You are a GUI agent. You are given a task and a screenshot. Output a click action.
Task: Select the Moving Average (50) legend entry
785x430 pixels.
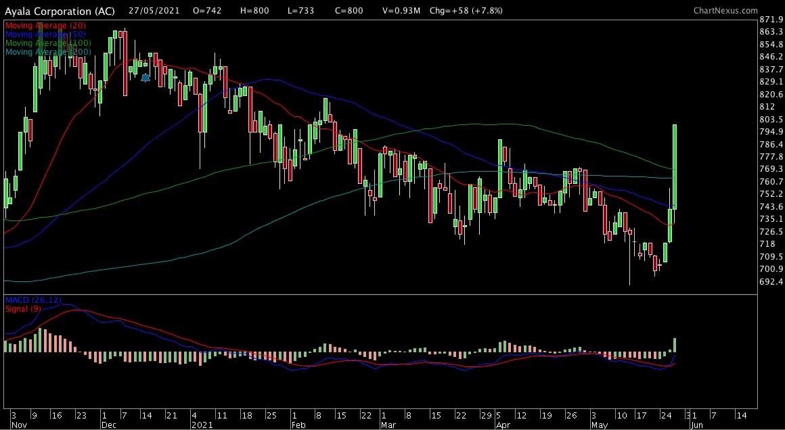pos(45,34)
